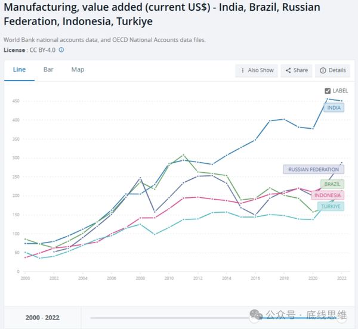The image size is (358, 329).
Task: Click the share icon in the Share button
Action: 288,70
